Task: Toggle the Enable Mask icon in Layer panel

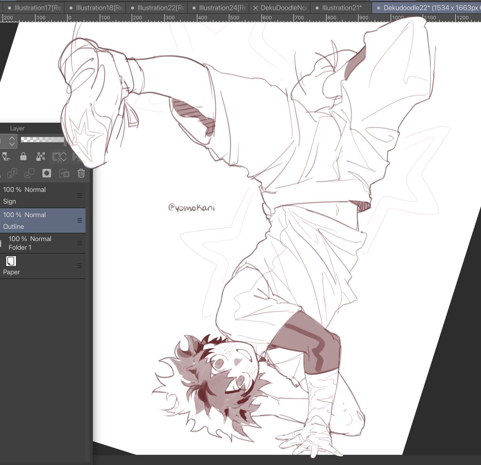Action: tap(59, 156)
